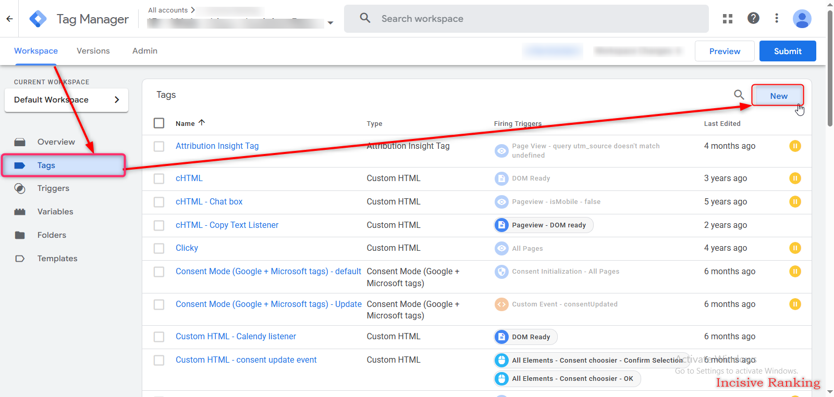Click paused icon on Consent Mode Update row

[x=795, y=304]
